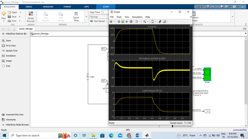248x139 pixels.
Task: Select the Area tool in palette
Action: 6,66
